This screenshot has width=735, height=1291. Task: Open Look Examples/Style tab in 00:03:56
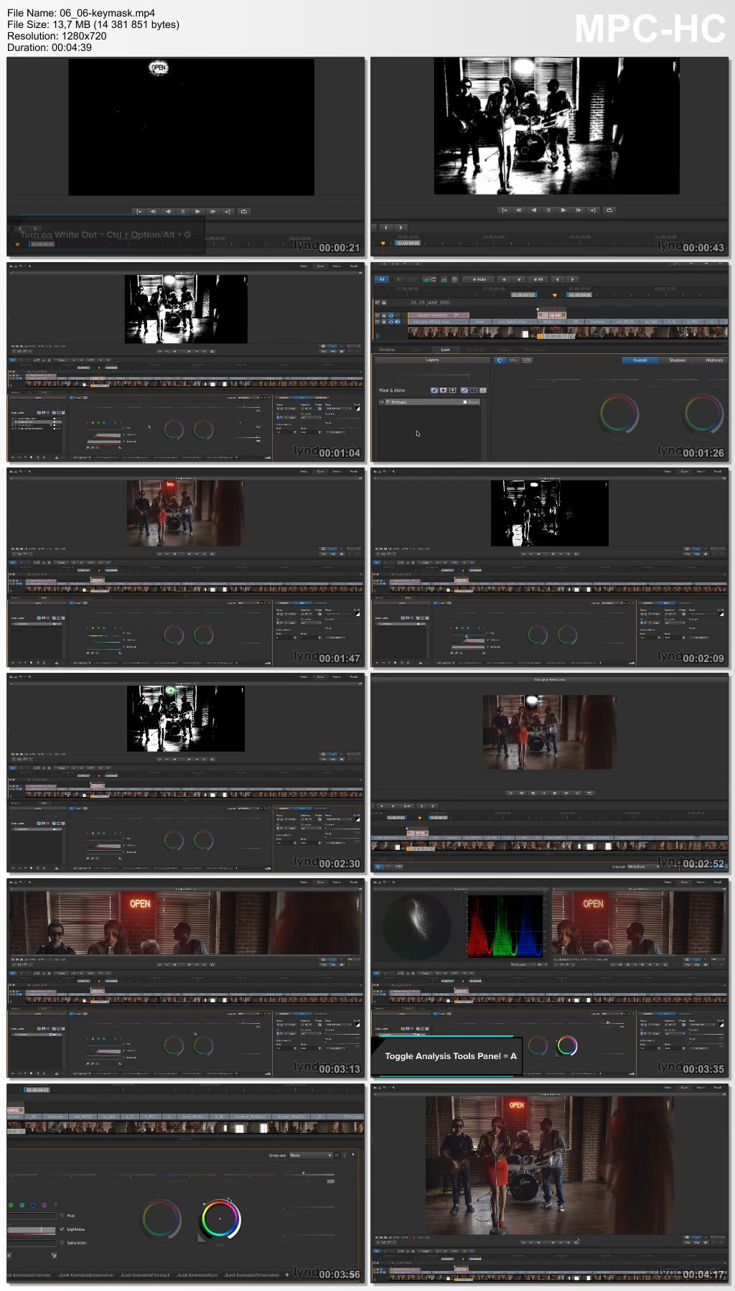pos(197,1274)
